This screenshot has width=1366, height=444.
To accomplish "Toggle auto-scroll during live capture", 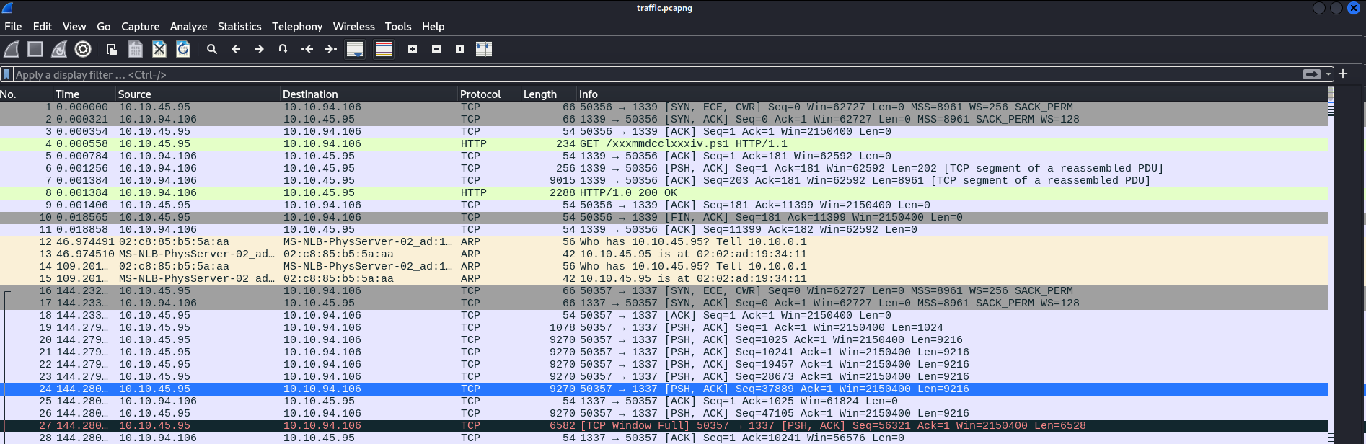I will point(355,49).
